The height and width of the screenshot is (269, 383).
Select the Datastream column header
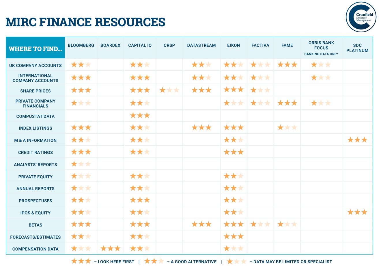click(201, 45)
